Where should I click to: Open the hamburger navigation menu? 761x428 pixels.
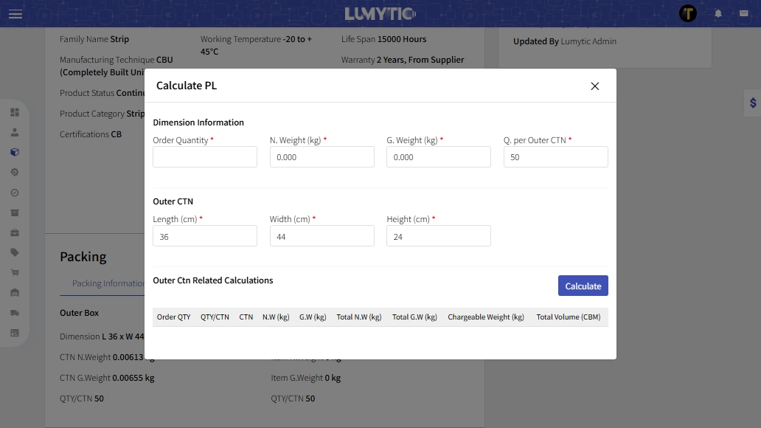(x=15, y=13)
